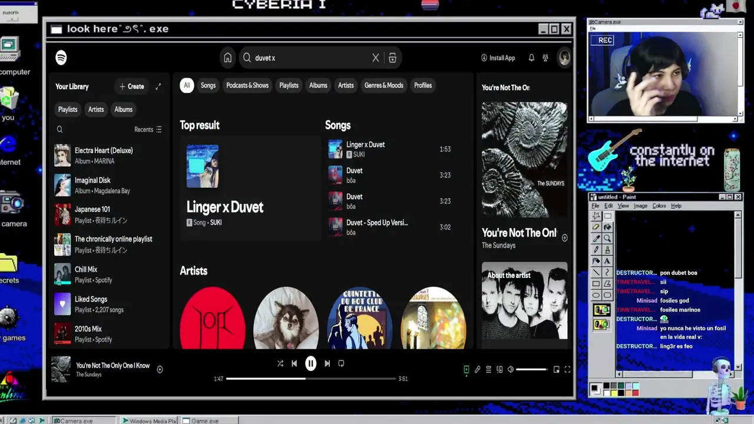Open the Browse icon next to search

point(392,58)
